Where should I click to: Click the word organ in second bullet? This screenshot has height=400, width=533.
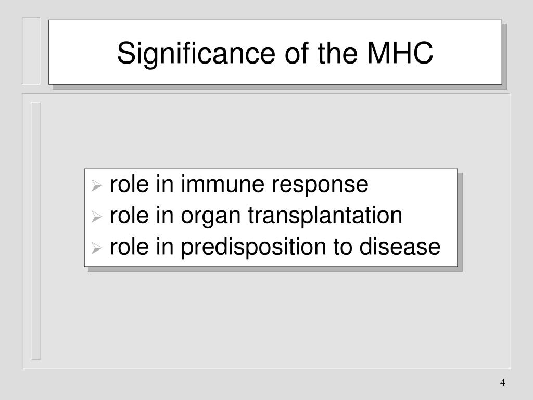point(210,217)
